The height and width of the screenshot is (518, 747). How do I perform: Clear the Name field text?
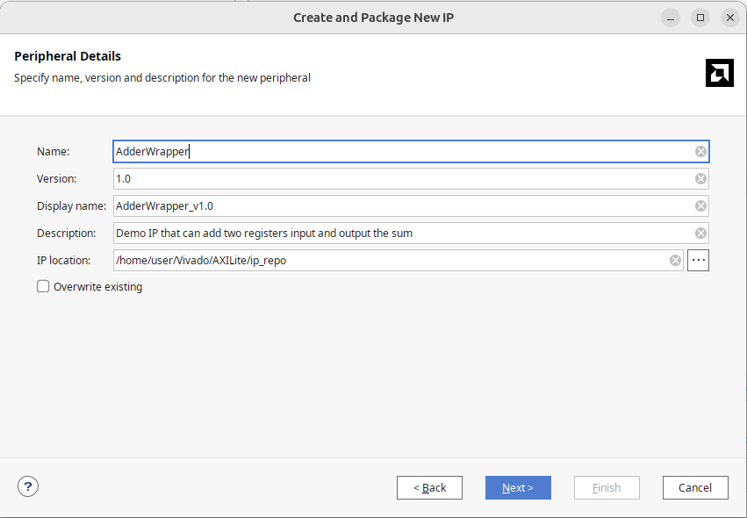click(700, 152)
